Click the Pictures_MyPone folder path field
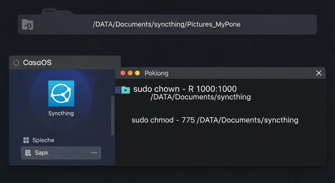This screenshot has height=183, width=335. pos(167,25)
